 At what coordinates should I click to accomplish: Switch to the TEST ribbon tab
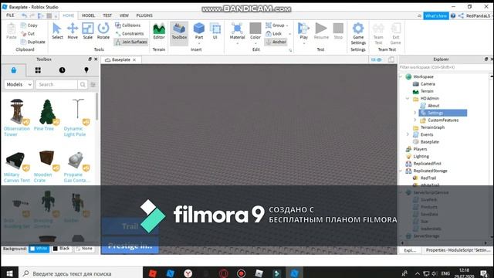point(107,15)
